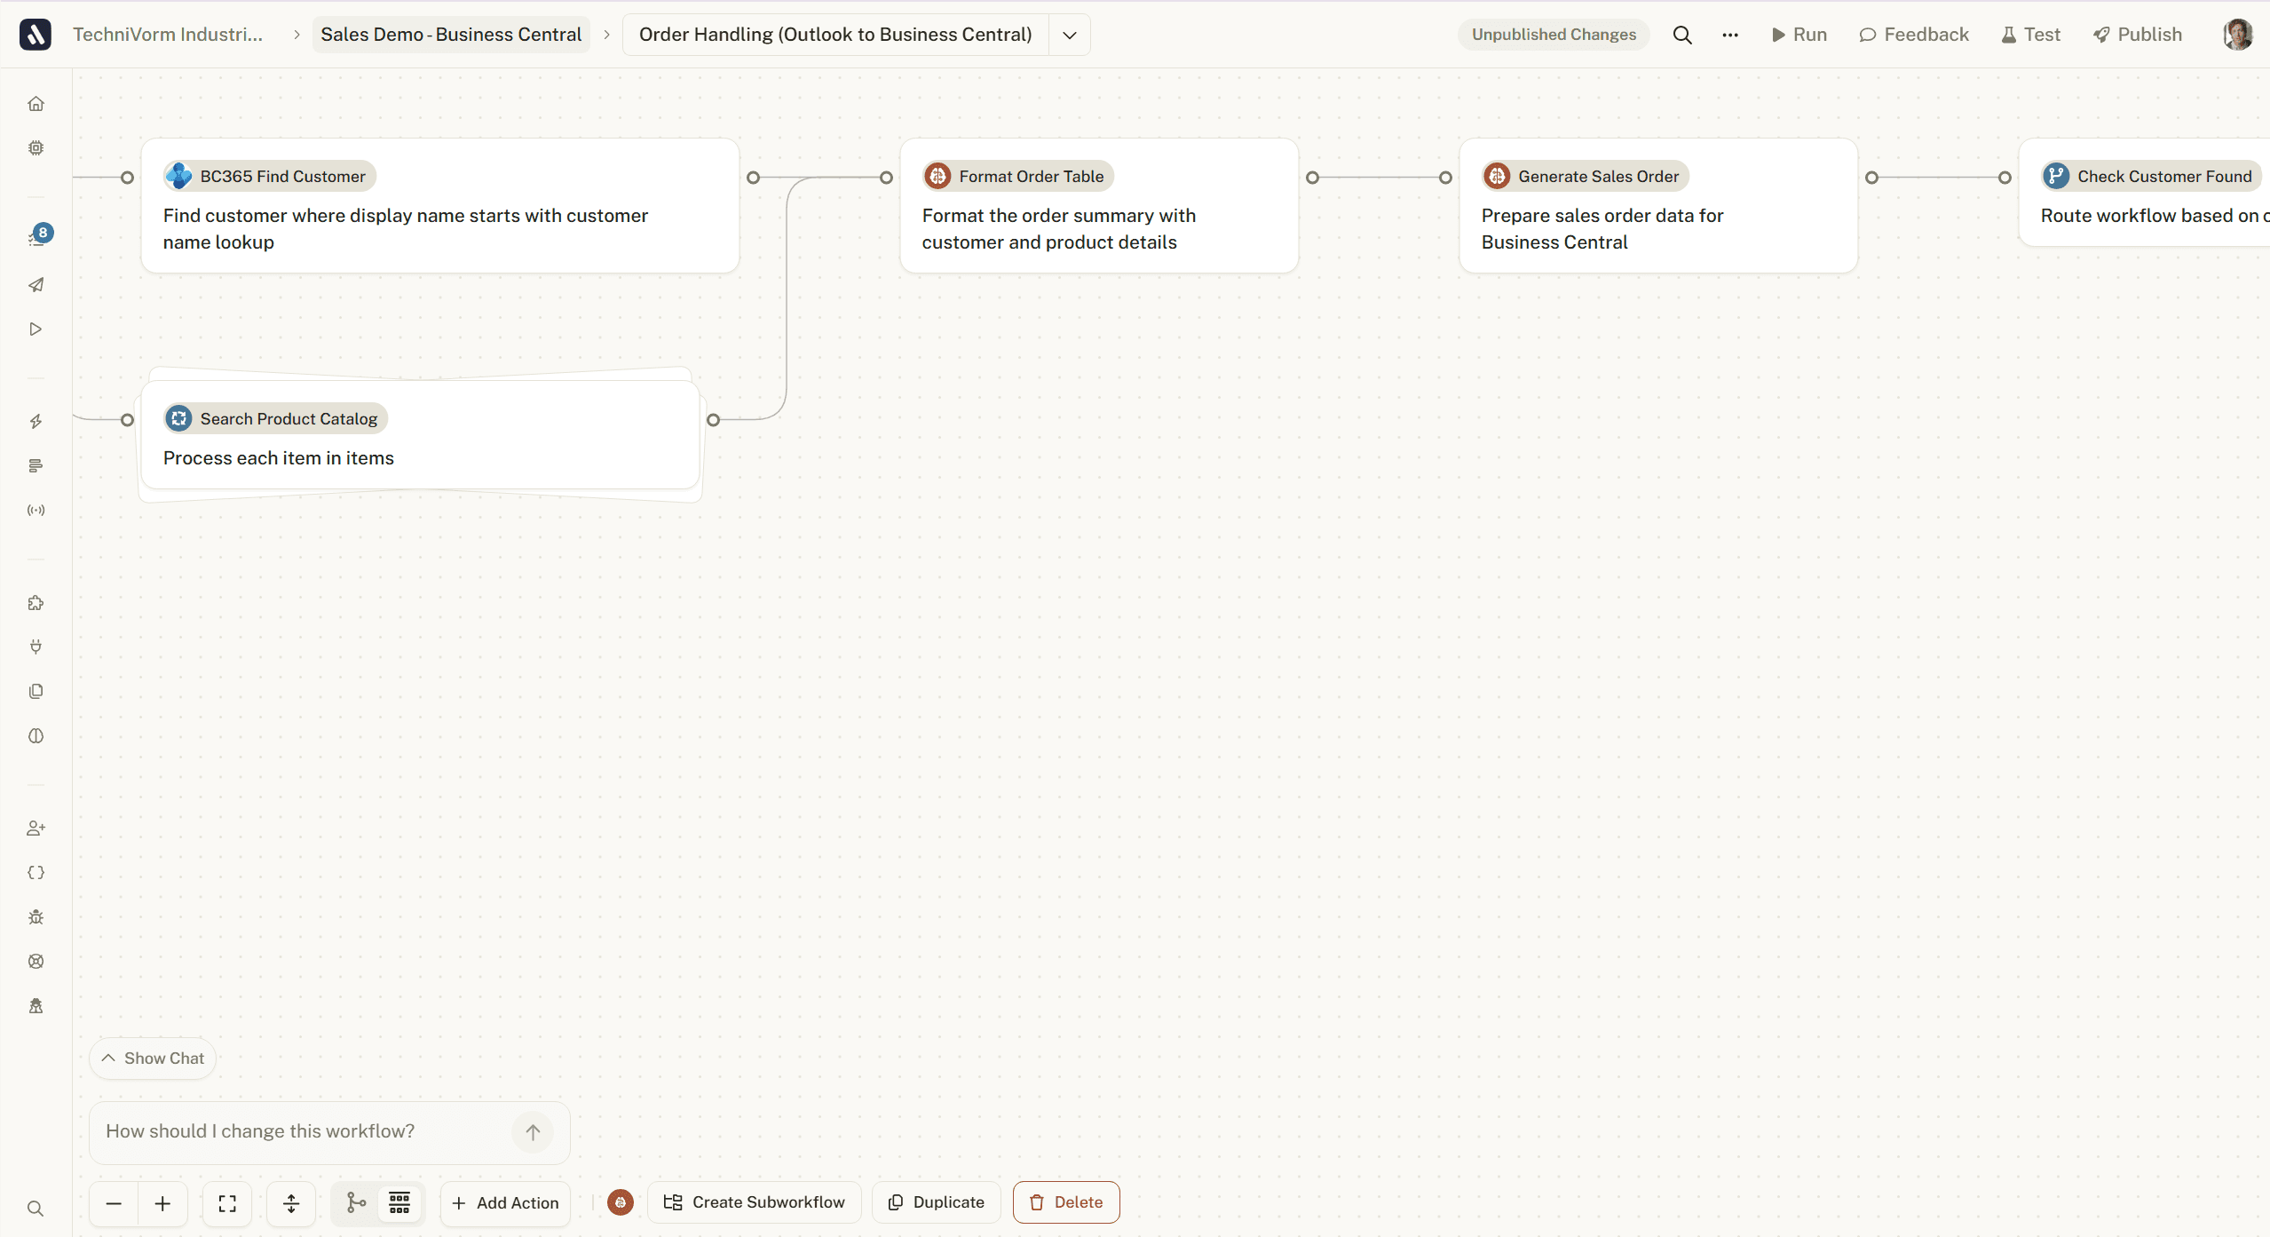
Task: Click the paper plane send icon in sidebar
Action: coord(36,284)
